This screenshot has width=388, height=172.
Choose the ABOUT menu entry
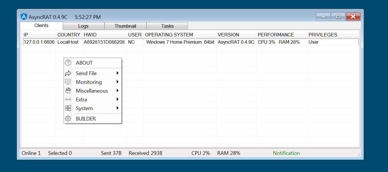84,63
